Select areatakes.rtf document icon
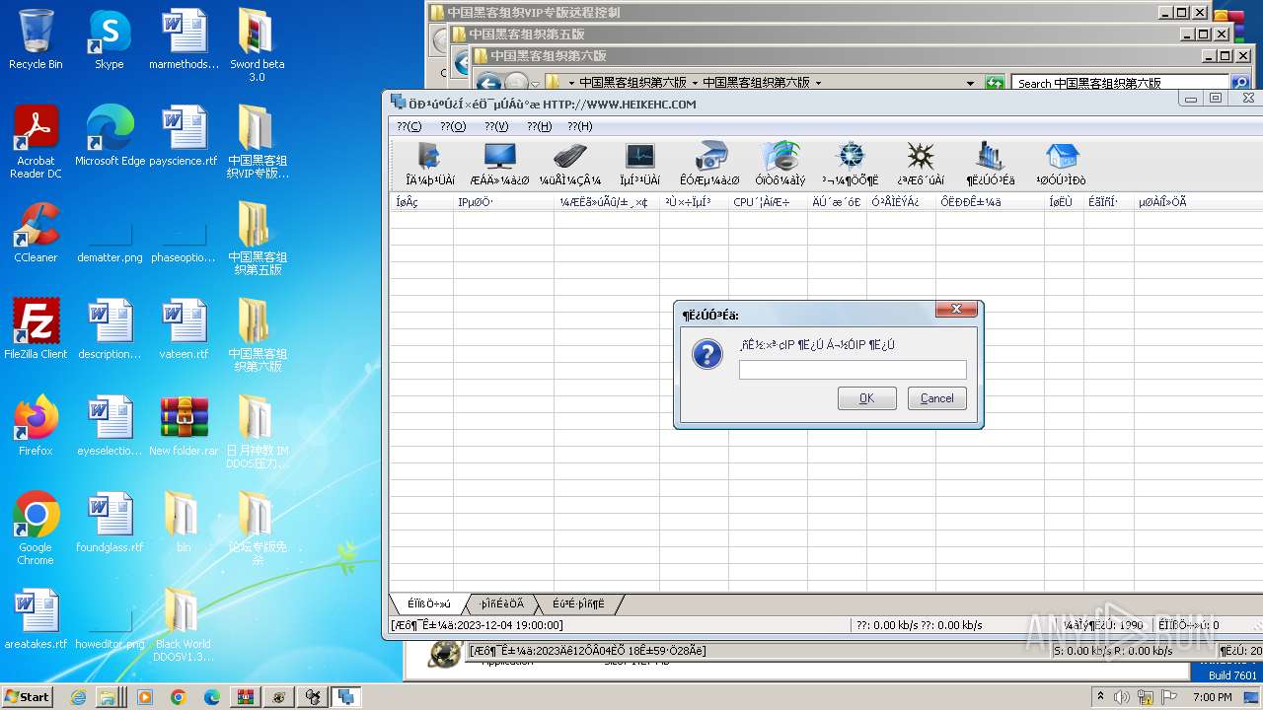 pyautogui.click(x=36, y=619)
